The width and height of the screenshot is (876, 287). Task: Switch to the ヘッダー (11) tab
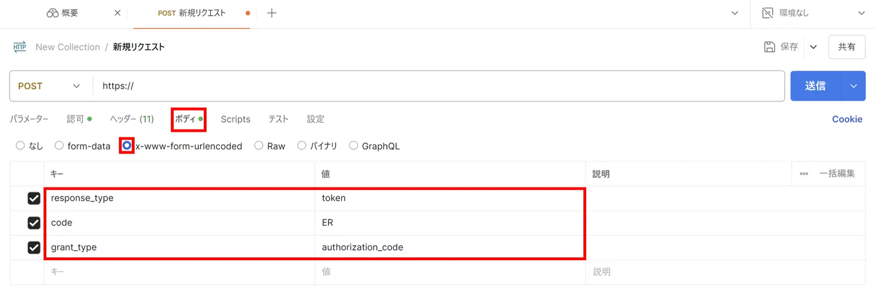point(132,119)
